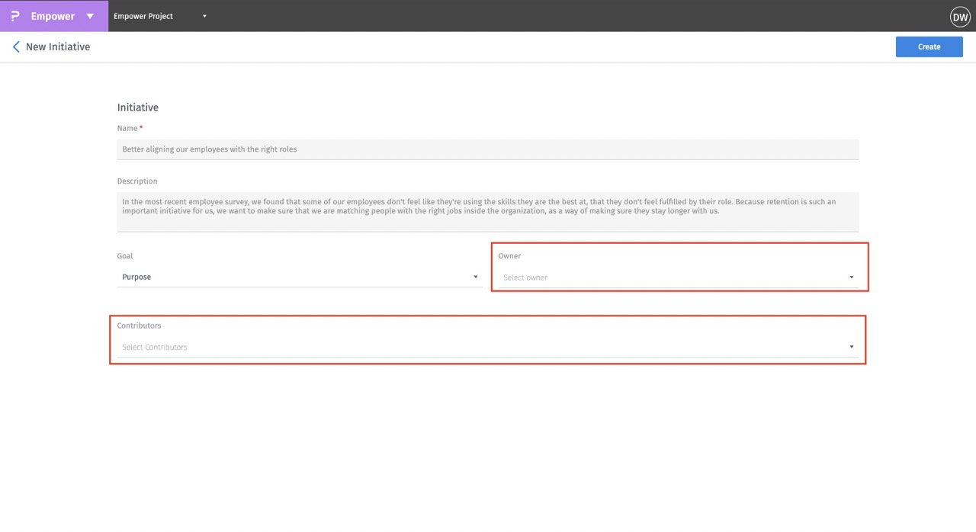Click the Empower logo icon
The height and width of the screenshot is (532, 976).
[x=14, y=15]
